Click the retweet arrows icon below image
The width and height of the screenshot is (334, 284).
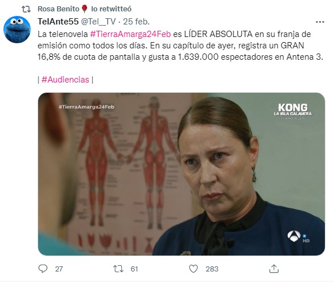pos(118,269)
